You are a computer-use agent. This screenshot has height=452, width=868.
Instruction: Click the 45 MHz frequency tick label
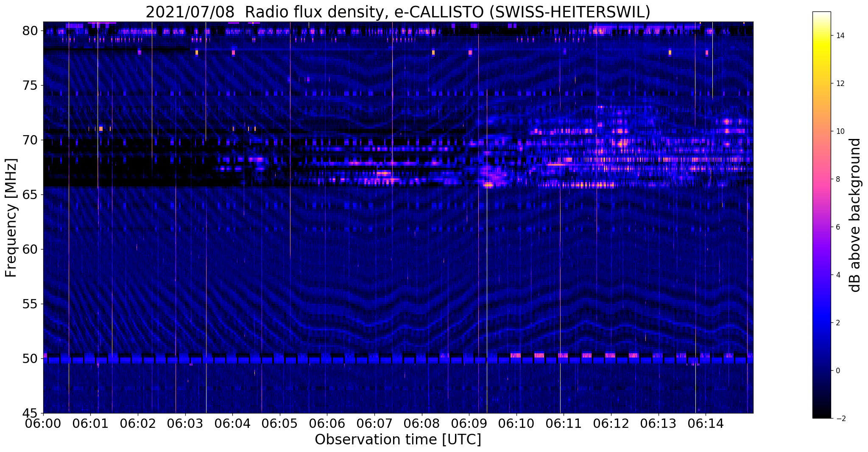30,413
